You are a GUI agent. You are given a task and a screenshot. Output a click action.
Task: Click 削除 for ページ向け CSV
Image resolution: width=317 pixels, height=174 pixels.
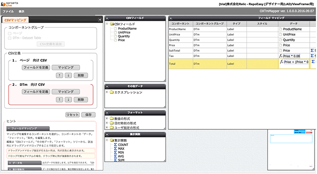pyautogui.click(x=81, y=75)
